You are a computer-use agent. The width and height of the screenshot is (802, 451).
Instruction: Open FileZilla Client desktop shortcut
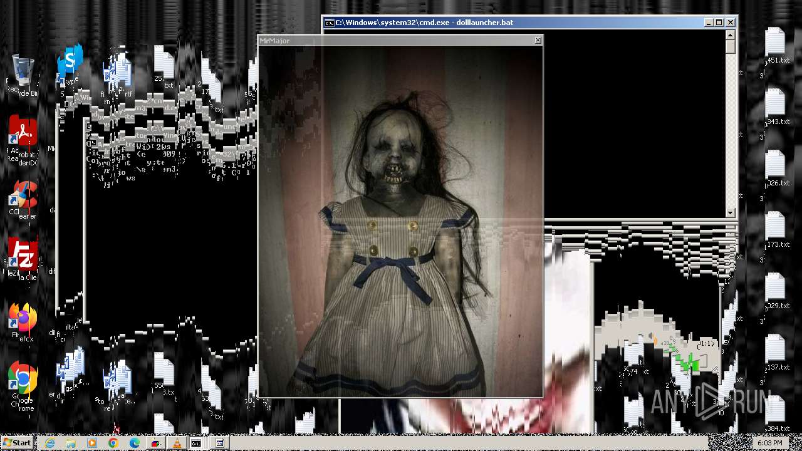pos(23,260)
